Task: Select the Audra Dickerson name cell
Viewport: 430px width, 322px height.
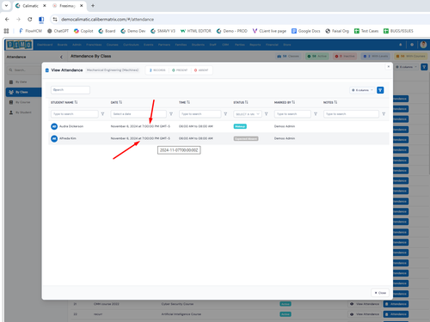Action: (71, 126)
